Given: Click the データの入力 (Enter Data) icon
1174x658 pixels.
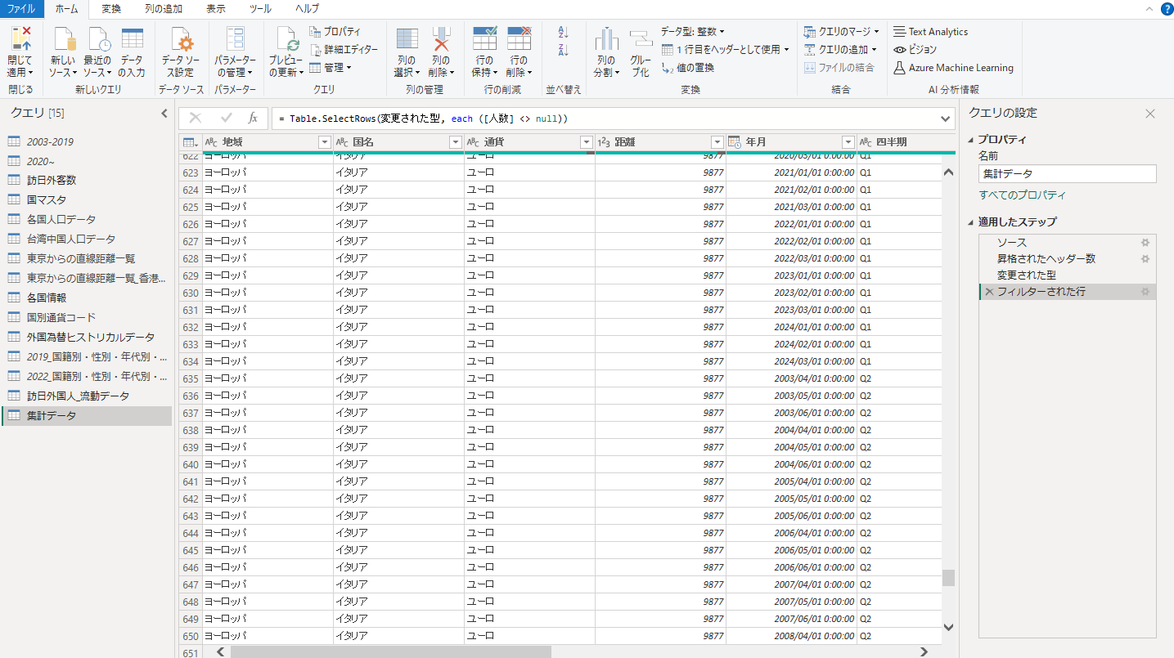Looking at the screenshot, I should (x=132, y=38).
